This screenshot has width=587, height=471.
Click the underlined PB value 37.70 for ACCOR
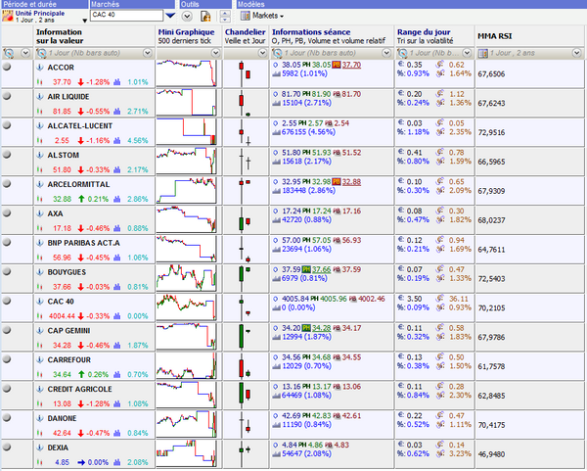[351, 65]
